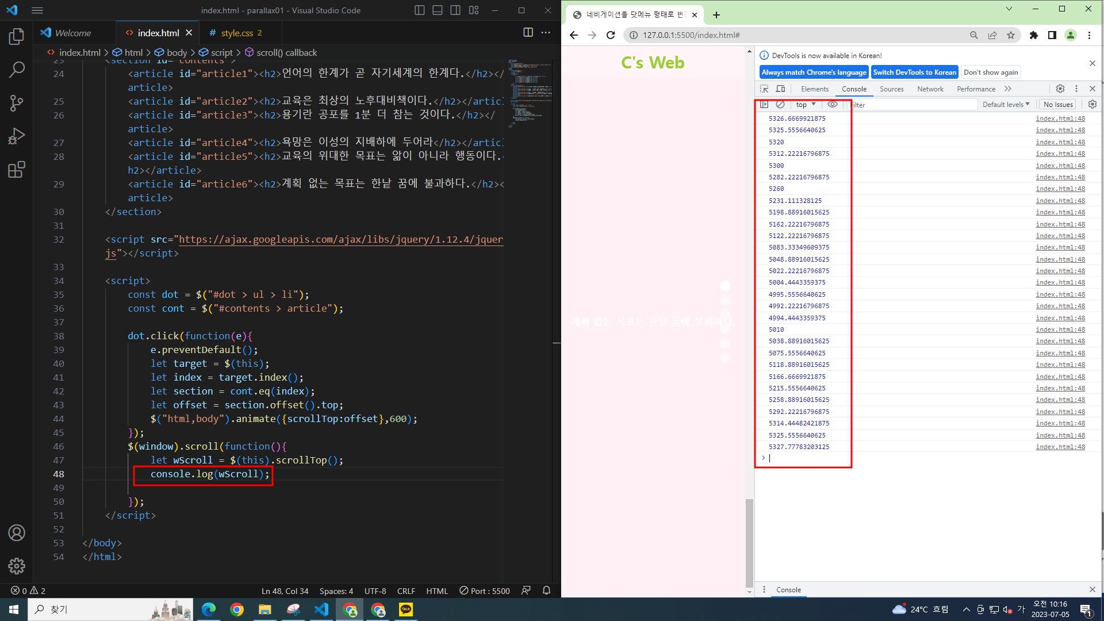Click the split editor right icon
The width and height of the screenshot is (1104, 621).
pyautogui.click(x=528, y=32)
